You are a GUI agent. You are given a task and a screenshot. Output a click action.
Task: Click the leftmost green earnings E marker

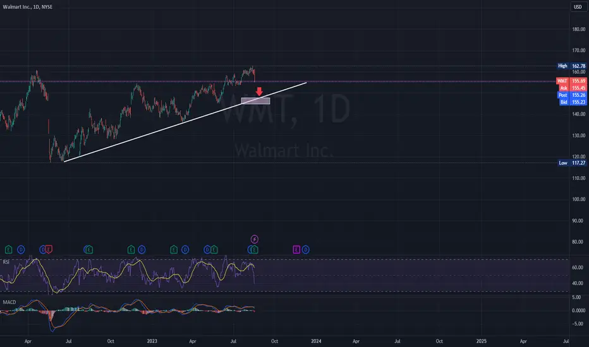pos(8,249)
